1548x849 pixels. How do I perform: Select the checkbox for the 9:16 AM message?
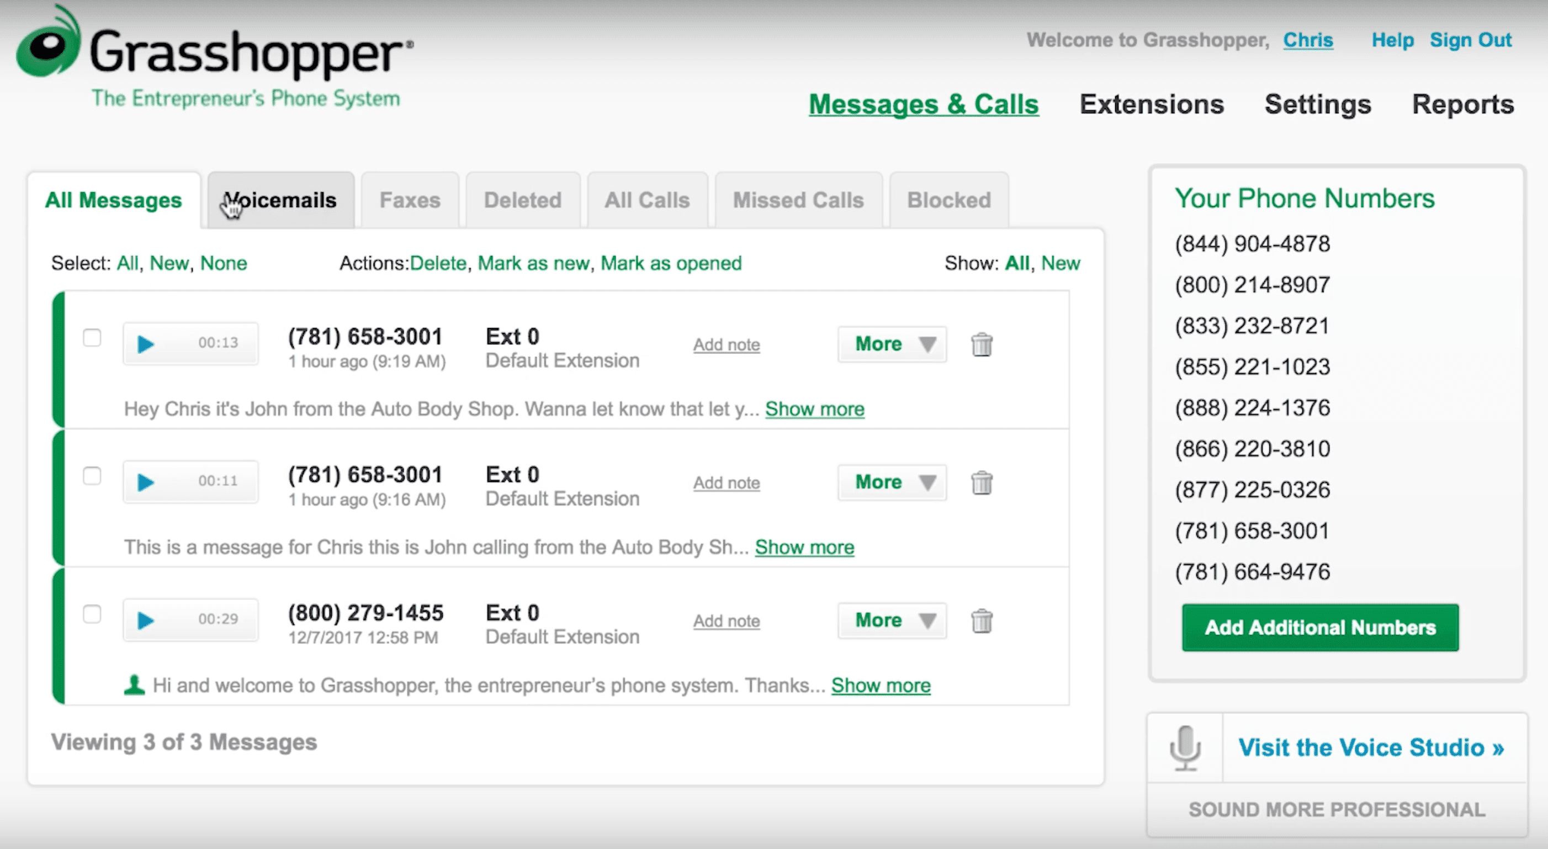coord(92,476)
